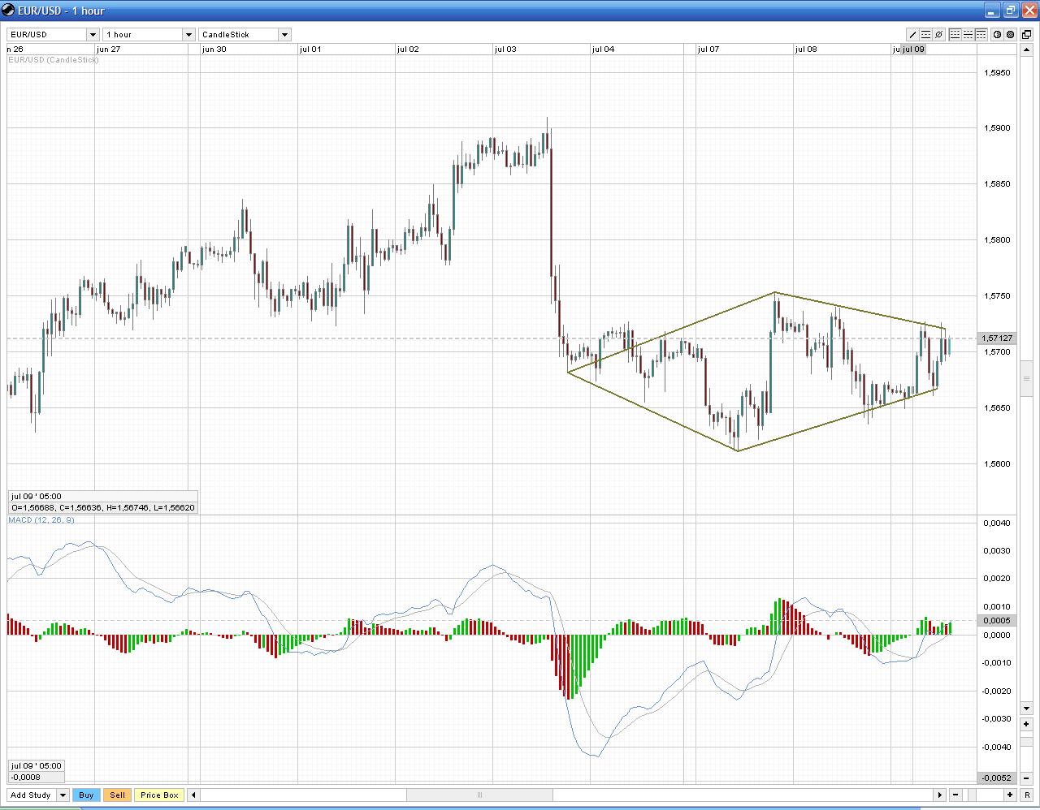This screenshot has height=810, width=1040.
Task: Click the jun 27 date label
Action: (108, 50)
